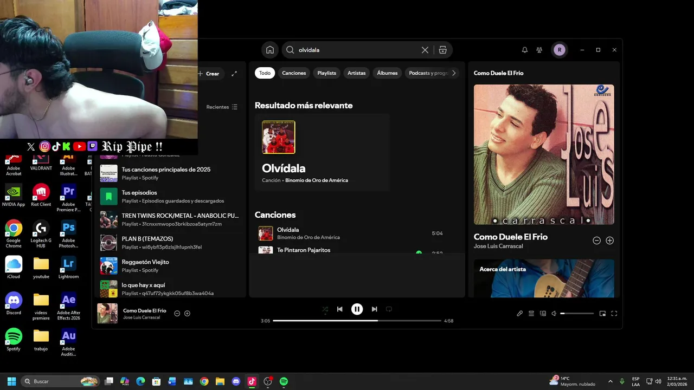Open the Recientes sort dropdown
694x390 pixels.
click(222, 107)
